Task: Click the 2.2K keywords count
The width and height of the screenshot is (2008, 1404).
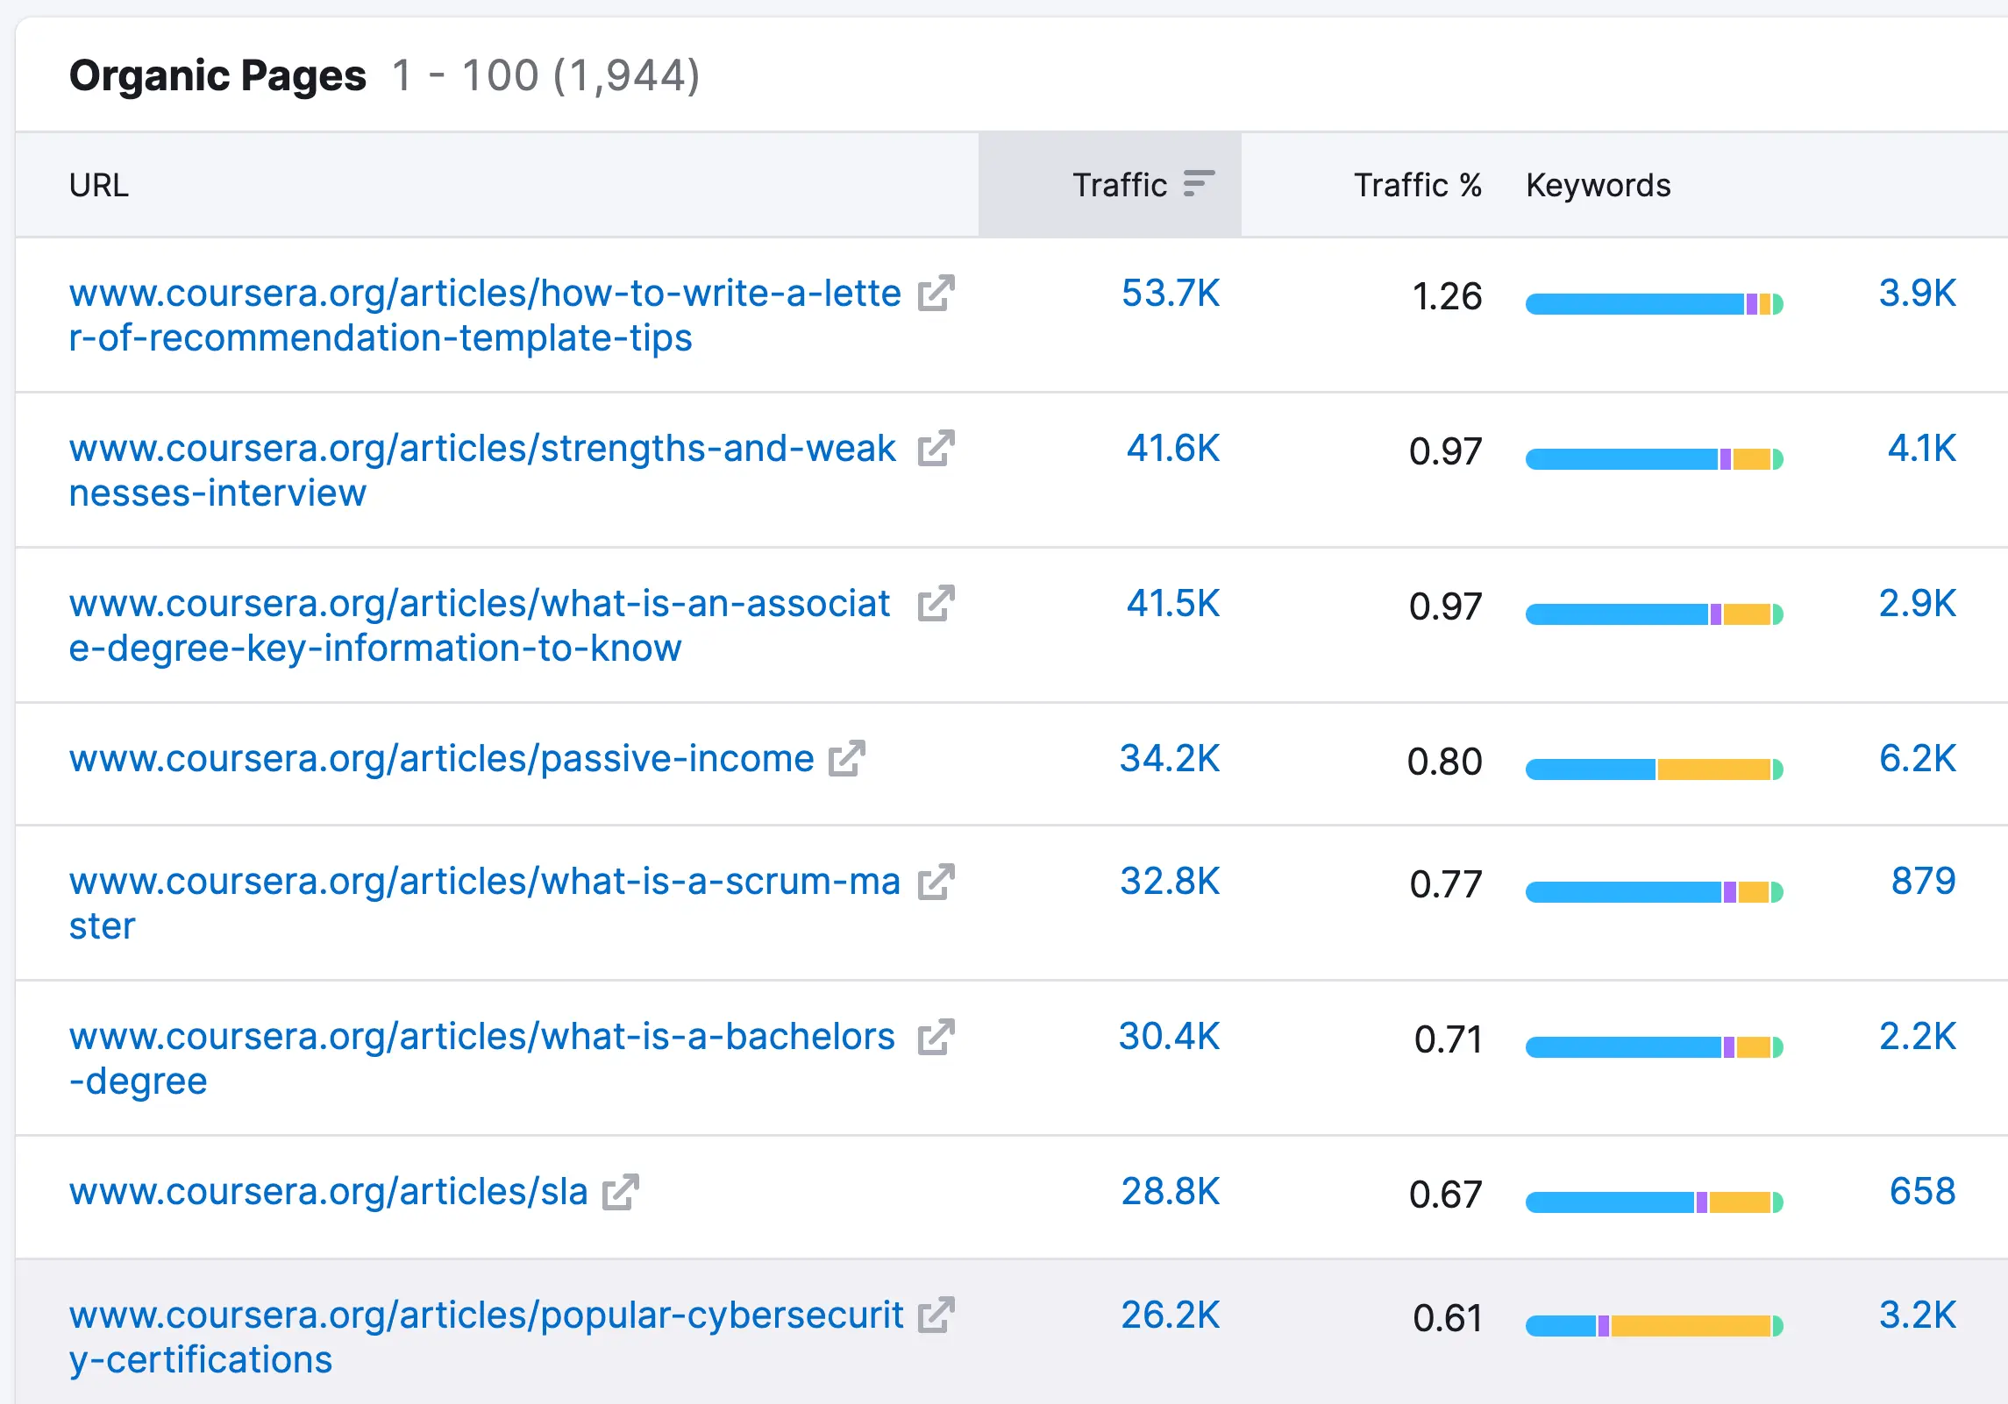Action: tap(1917, 1037)
